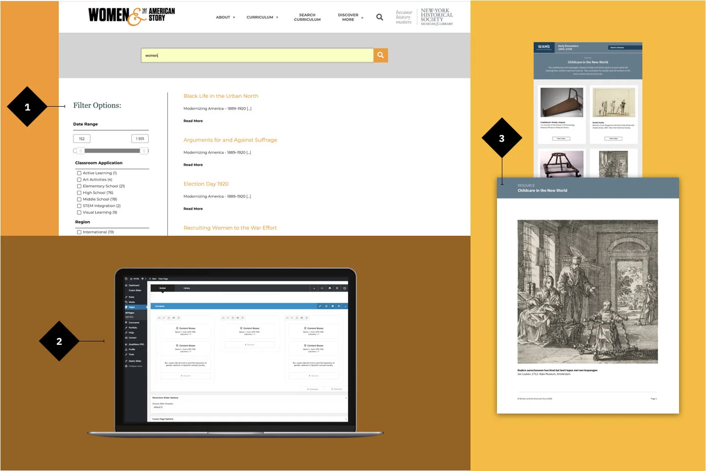Click the print button under Oneida Family card
Screen dimensions: 706x471
click(613, 138)
